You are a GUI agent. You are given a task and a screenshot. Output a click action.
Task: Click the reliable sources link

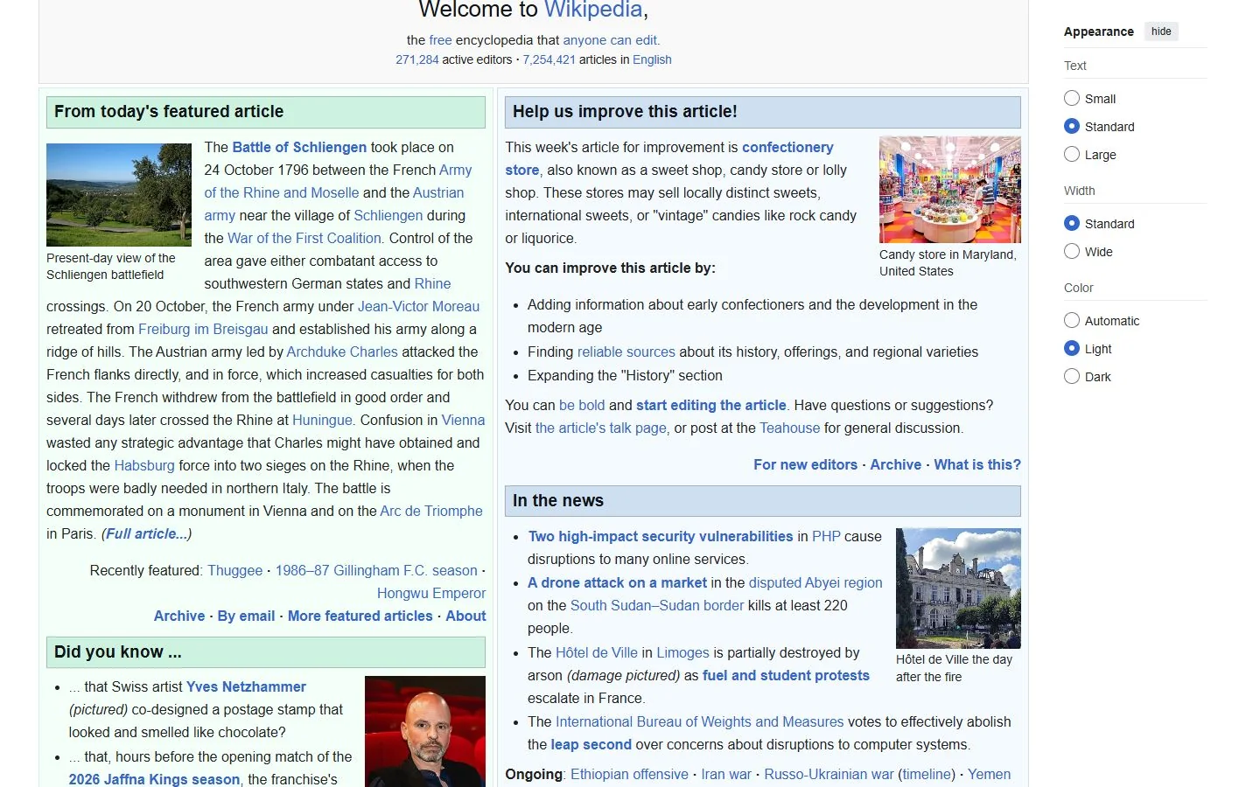click(626, 352)
